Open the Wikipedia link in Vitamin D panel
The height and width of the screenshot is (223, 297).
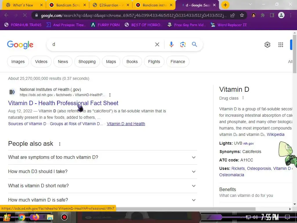(x=276, y=134)
